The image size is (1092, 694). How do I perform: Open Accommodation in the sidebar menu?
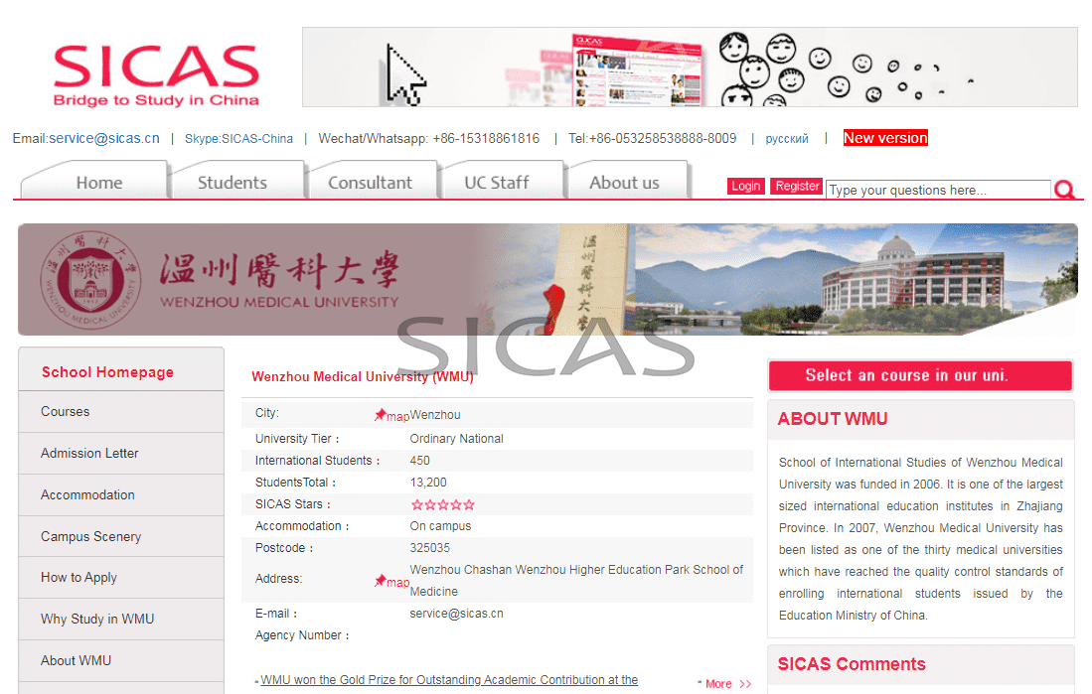coord(121,494)
